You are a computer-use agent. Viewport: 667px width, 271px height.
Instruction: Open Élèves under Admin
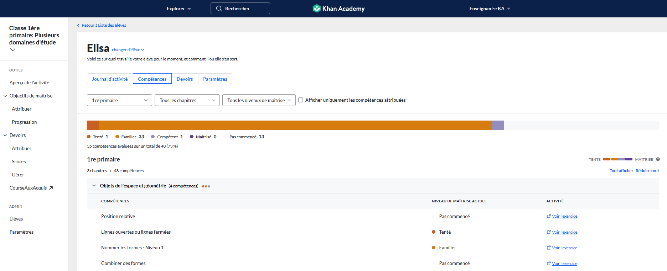[16, 219]
